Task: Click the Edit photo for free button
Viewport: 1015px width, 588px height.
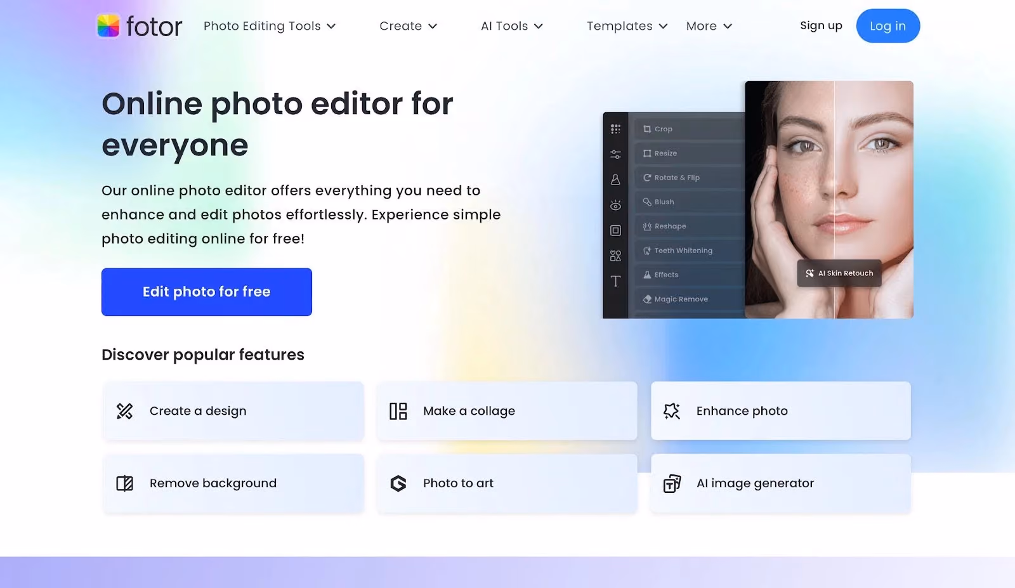Action: [207, 292]
